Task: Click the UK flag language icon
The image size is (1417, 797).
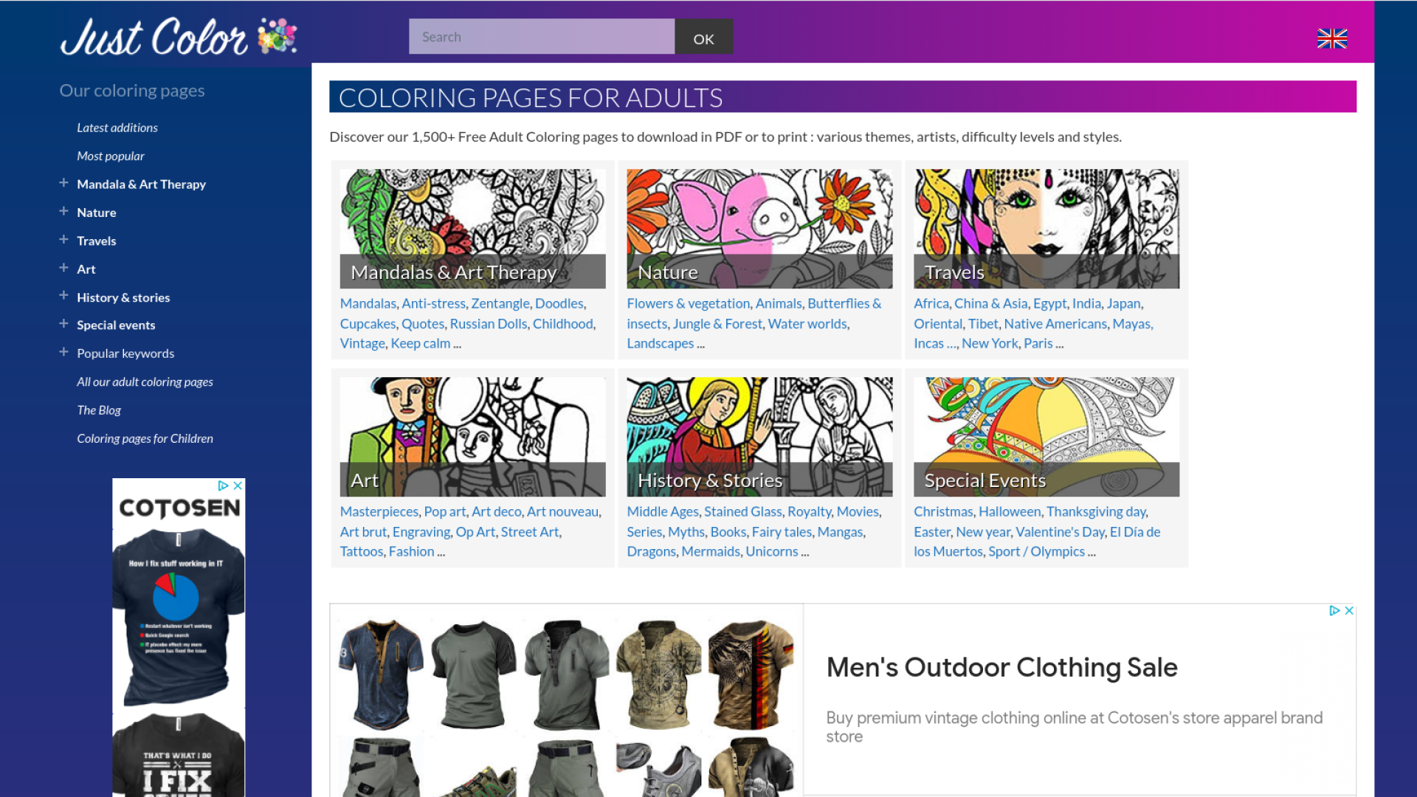Action: pyautogui.click(x=1332, y=38)
